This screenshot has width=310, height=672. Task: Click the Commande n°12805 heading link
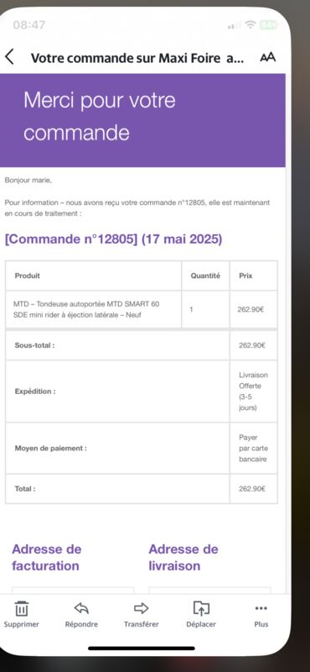point(113,239)
